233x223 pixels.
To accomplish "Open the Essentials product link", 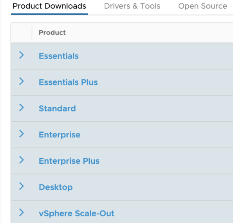I will click(x=59, y=56).
